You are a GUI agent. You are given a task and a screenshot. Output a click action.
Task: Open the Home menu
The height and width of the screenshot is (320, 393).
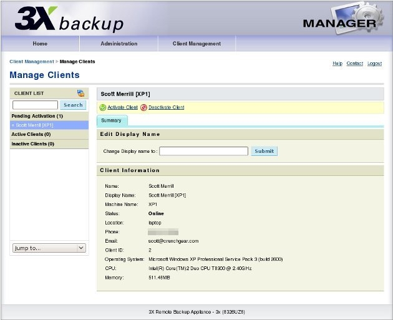click(40, 44)
